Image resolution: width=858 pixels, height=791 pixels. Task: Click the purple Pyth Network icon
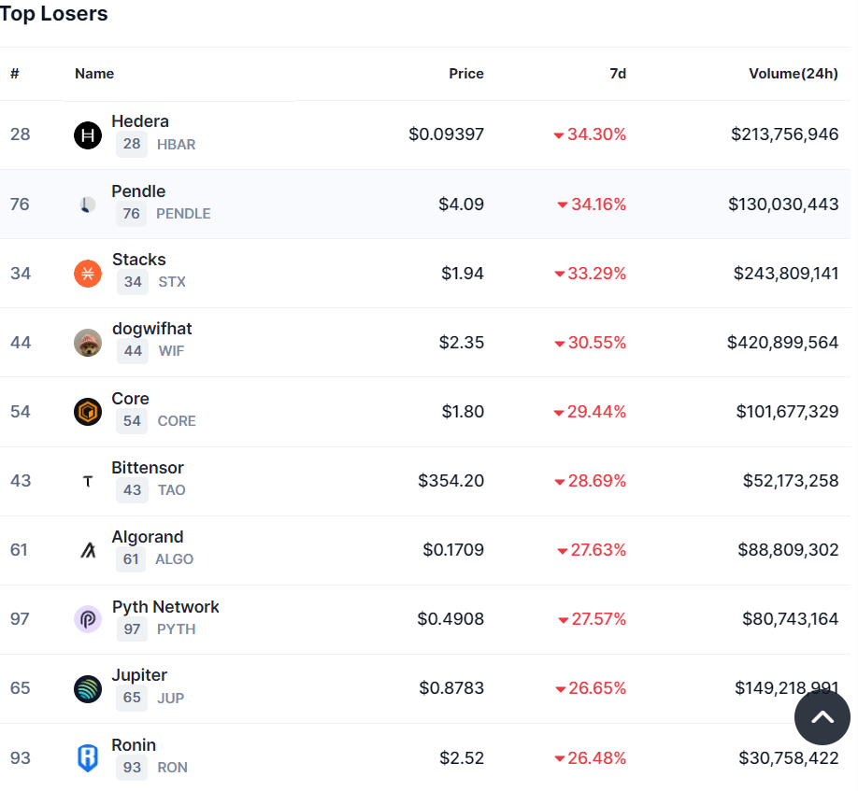pos(88,619)
